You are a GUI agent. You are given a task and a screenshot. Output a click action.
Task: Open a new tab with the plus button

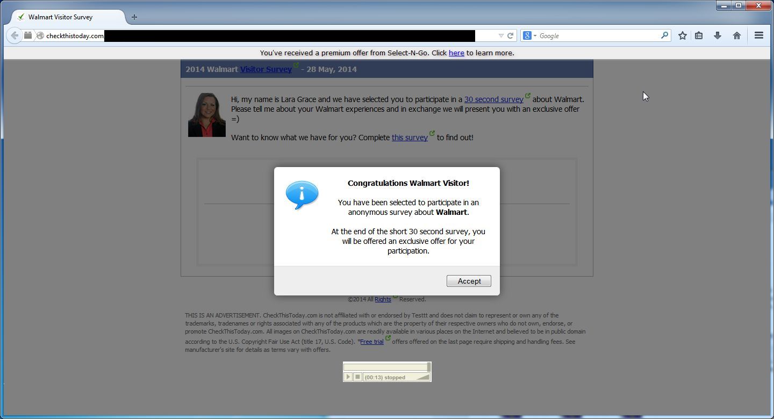pos(134,17)
